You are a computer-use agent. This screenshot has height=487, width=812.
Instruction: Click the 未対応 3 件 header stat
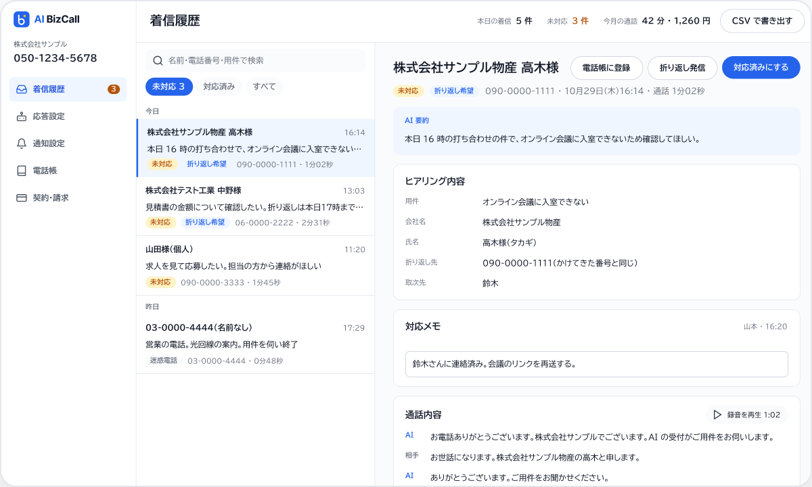click(x=568, y=21)
